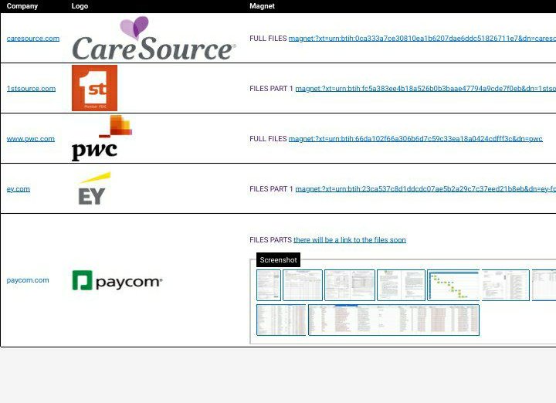
Task: Open the wide spreadsheet thumbnail in bottom row
Action: pos(394,320)
